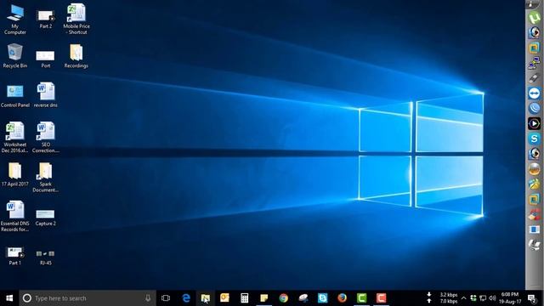
Task: Click the network speed kbps meter
Action: click(443, 298)
